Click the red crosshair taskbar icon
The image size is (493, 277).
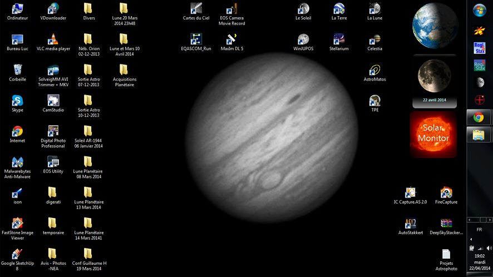(x=480, y=100)
